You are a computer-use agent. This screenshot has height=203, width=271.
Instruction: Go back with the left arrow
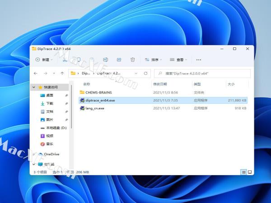(x=36, y=74)
